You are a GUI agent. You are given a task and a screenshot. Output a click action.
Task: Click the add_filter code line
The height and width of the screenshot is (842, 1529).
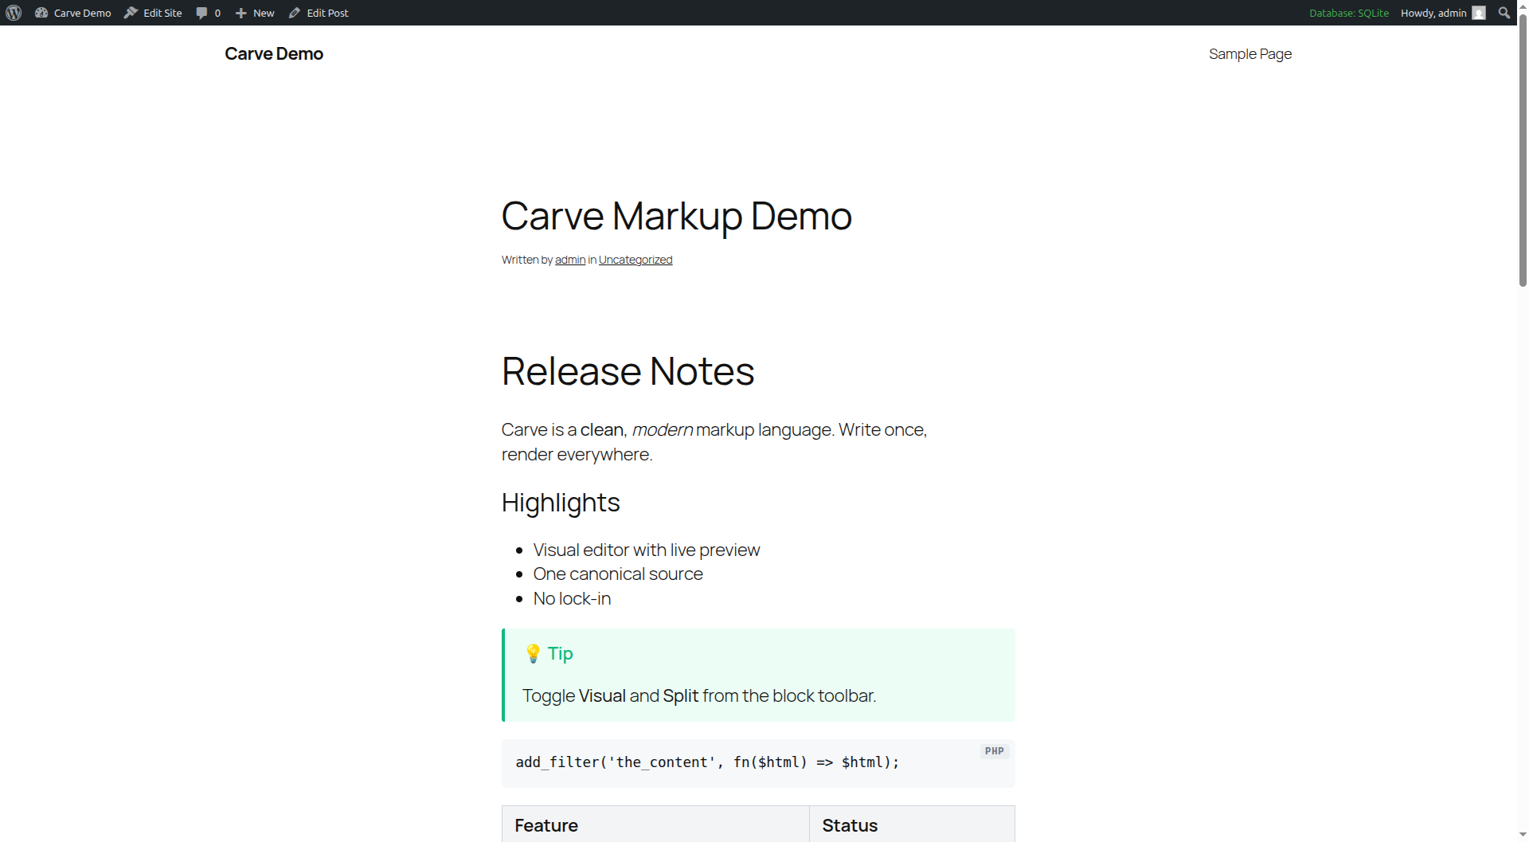tap(707, 762)
